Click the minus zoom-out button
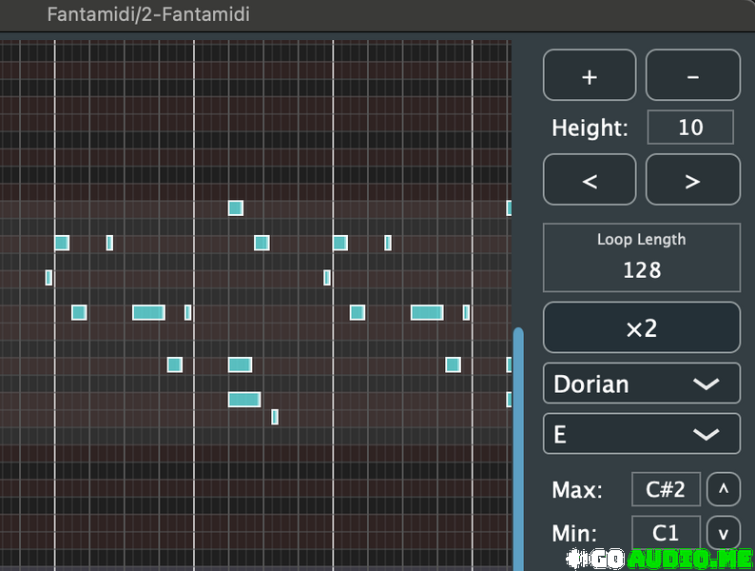Screen dimensions: 755x571 (692, 76)
